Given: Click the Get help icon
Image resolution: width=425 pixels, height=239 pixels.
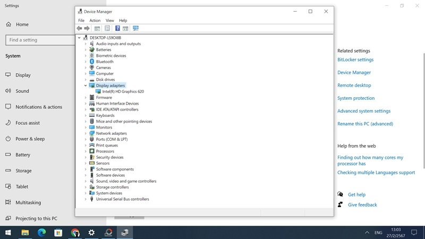Looking at the screenshot, I should (341, 194).
